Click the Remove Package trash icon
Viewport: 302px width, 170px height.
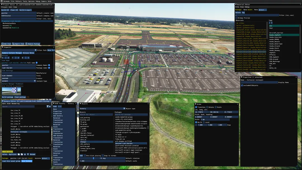click(26, 44)
